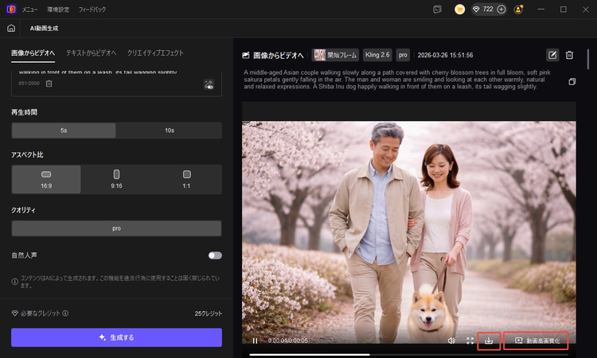
Task: Click the Kling 2.6 model tag
Action: point(377,55)
